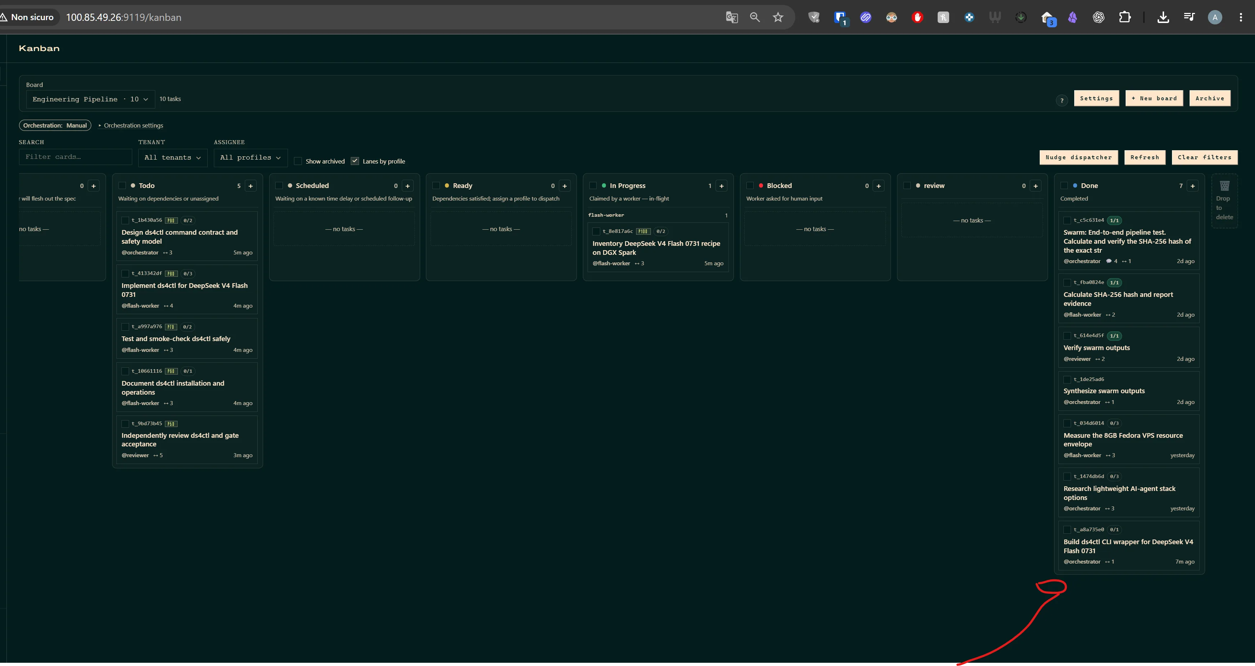
Task: Click the Refresh button
Action: pos(1145,157)
